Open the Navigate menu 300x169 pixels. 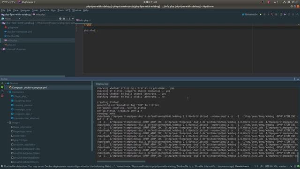(25, 10)
